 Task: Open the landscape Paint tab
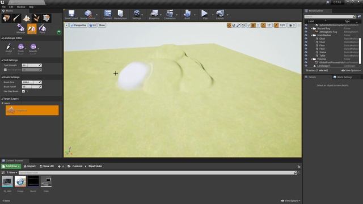pyautogui.click(x=43, y=29)
